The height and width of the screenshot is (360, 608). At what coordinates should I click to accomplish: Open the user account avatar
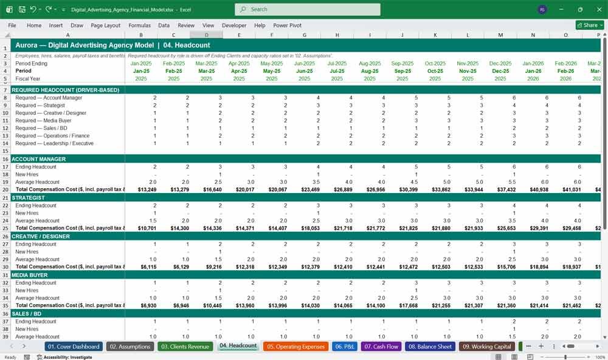pyautogui.click(x=542, y=9)
